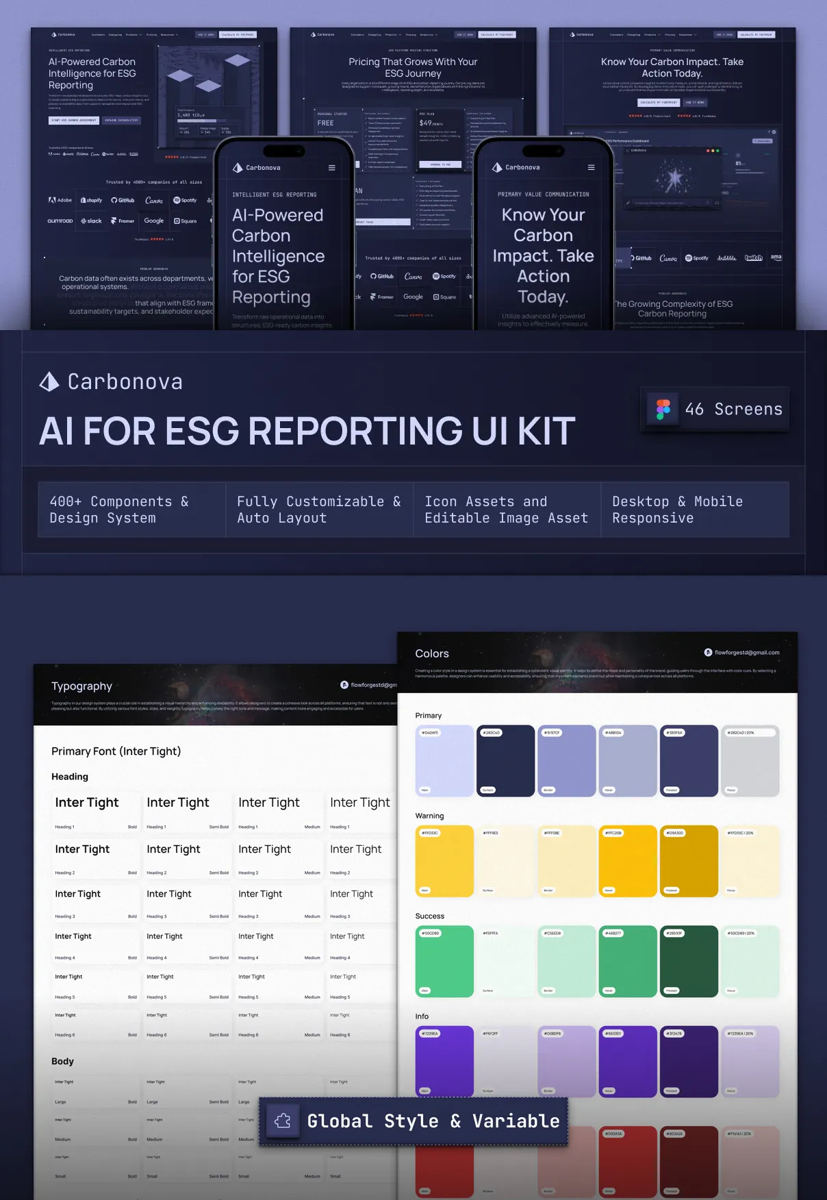This screenshot has width=827, height=1200.
Task: Click Twitch logo on third desktop screen
Action: tap(753, 258)
